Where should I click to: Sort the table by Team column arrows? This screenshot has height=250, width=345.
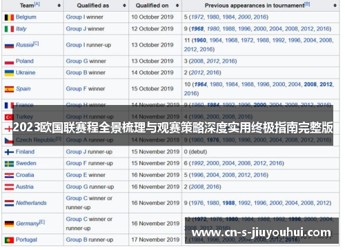click(59, 6)
